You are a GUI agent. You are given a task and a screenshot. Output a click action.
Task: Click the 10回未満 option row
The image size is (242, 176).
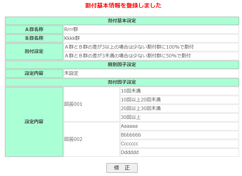(179, 91)
